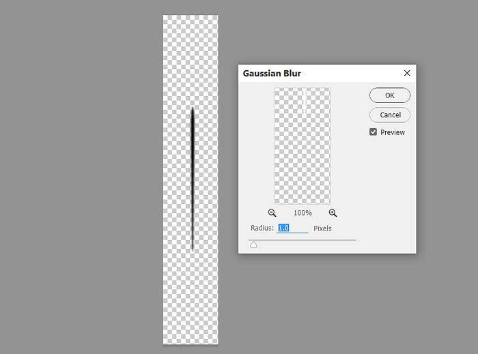478x354 pixels.
Task: Toggle the Preview checkbox
Action: [373, 132]
